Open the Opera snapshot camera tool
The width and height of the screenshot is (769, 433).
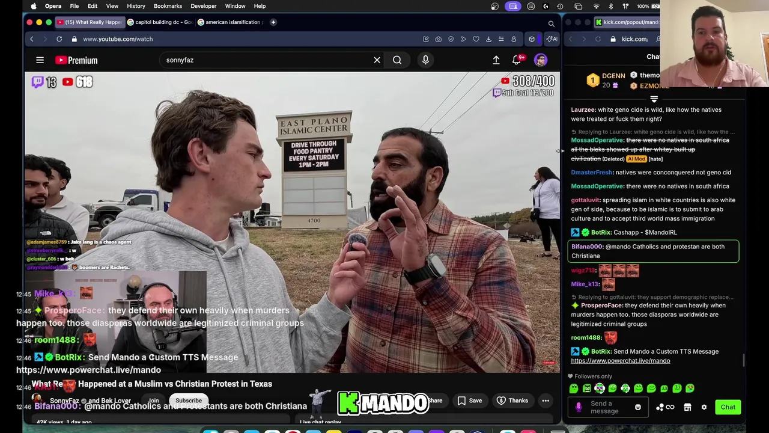point(438,39)
